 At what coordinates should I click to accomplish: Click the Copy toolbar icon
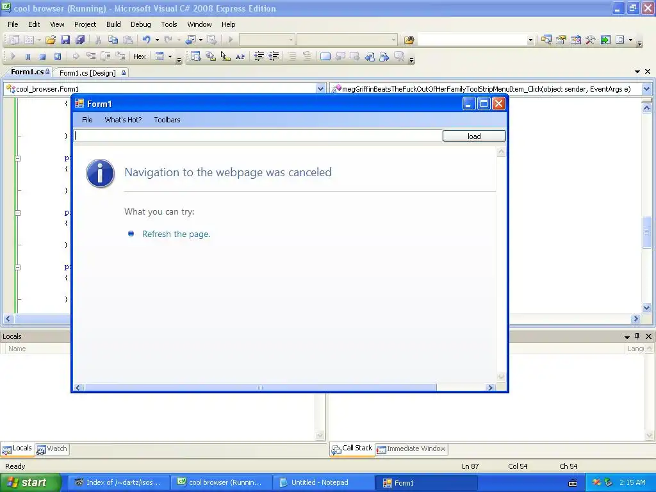pyautogui.click(x=113, y=40)
